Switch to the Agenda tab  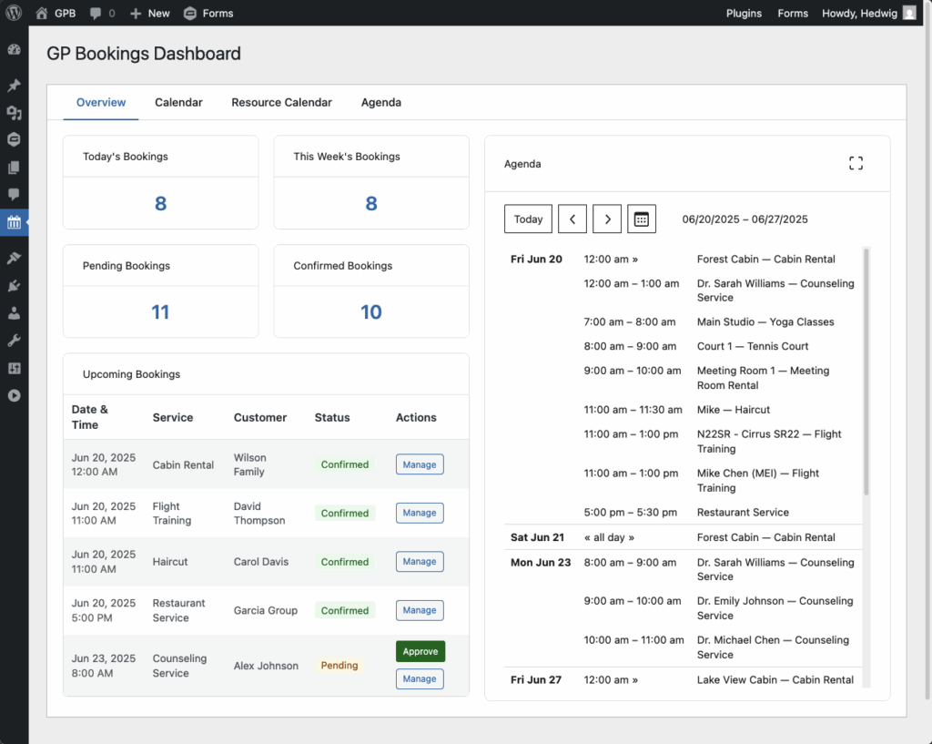(x=380, y=102)
